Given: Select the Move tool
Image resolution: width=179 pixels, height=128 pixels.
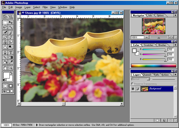Looking at the screenshot, I should click(x=11, y=22).
